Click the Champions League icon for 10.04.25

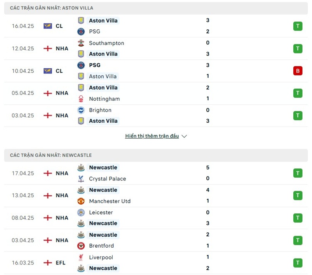click(x=48, y=71)
